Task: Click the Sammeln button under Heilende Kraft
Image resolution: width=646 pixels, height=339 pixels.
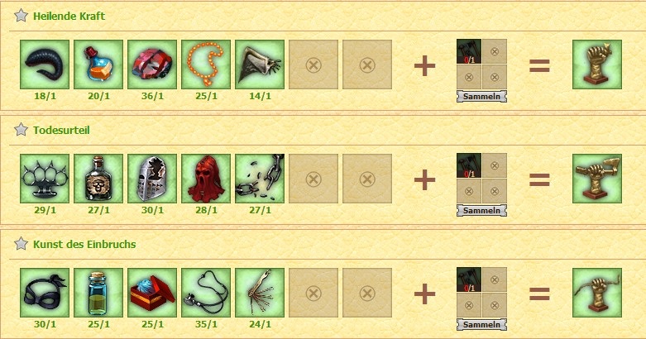Action: click(x=481, y=97)
